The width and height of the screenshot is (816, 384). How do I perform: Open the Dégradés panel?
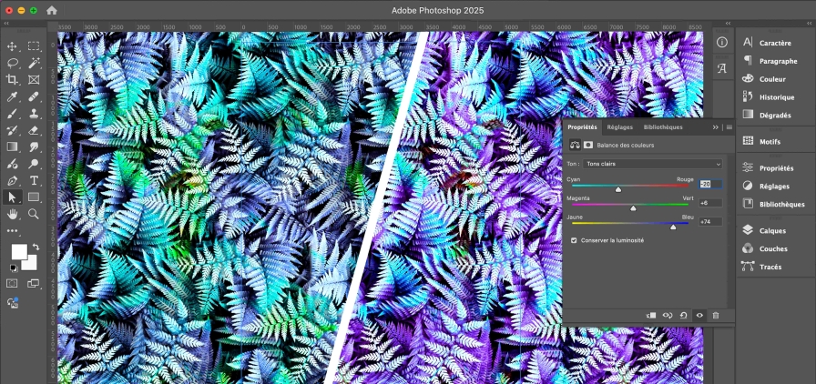767,116
